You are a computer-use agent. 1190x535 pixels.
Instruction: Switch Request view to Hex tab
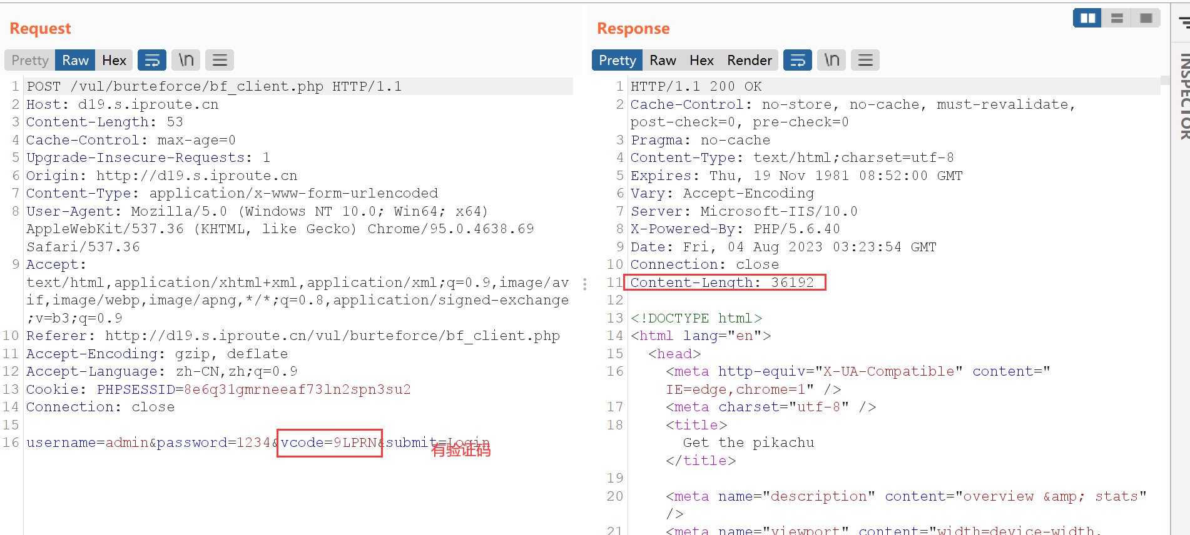(114, 60)
